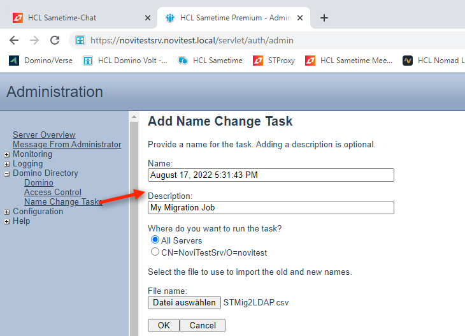The width and height of the screenshot is (465, 336).
Task: Expand the Logging tree node
Action: (7, 164)
